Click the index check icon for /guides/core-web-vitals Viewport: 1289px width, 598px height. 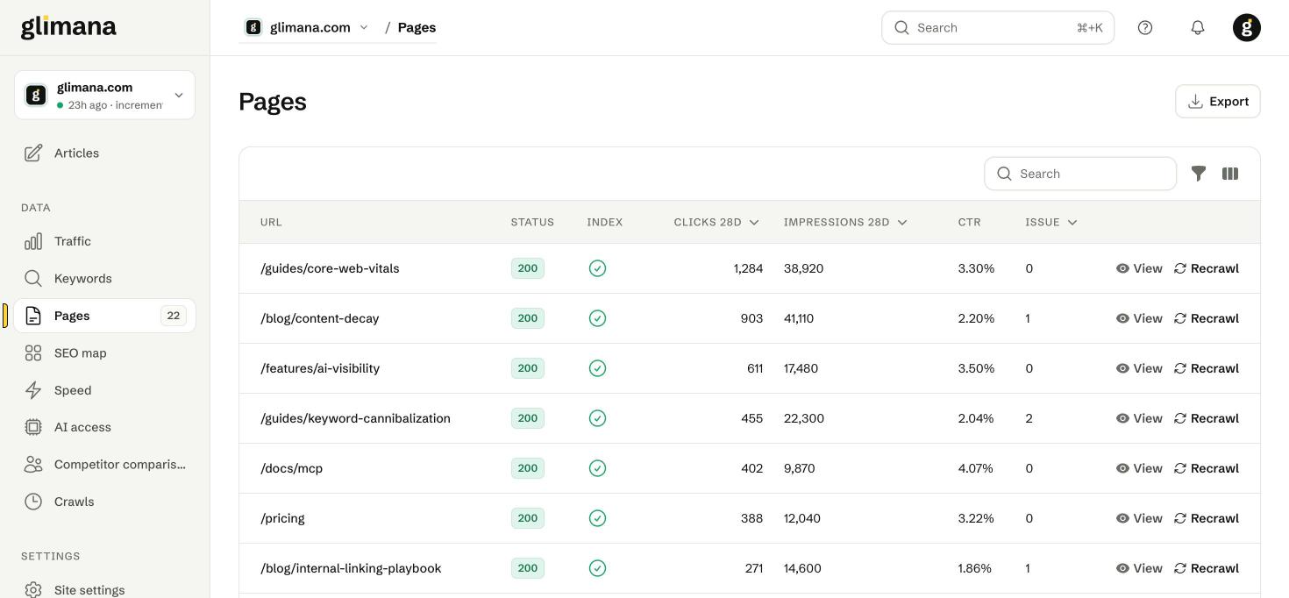point(597,268)
